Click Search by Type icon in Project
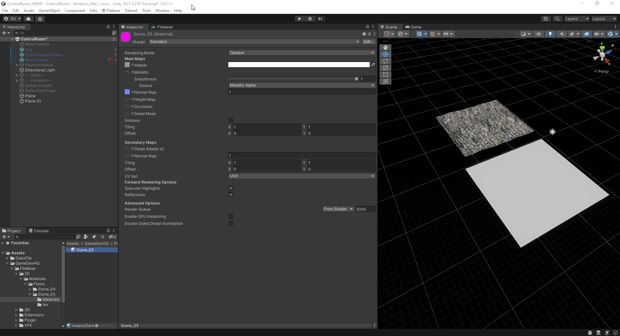Image resolution: width=620 pixels, height=336 pixels. coord(86,237)
